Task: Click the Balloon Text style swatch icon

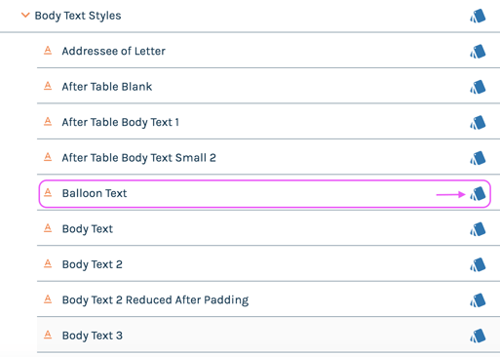Action: (x=478, y=194)
